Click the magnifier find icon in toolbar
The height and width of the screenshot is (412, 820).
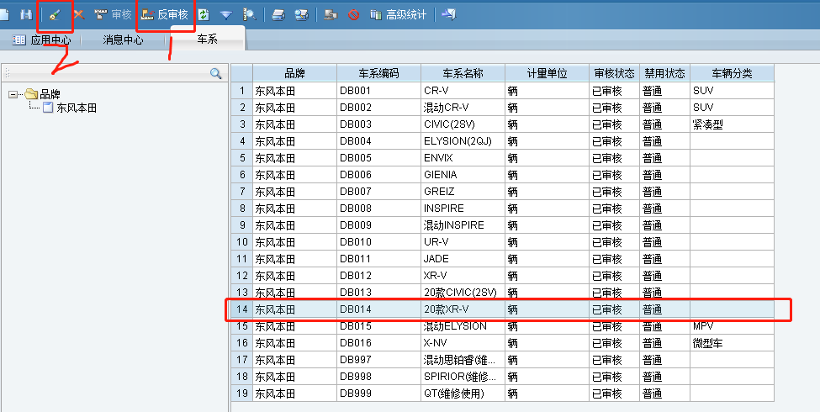pyautogui.click(x=250, y=14)
